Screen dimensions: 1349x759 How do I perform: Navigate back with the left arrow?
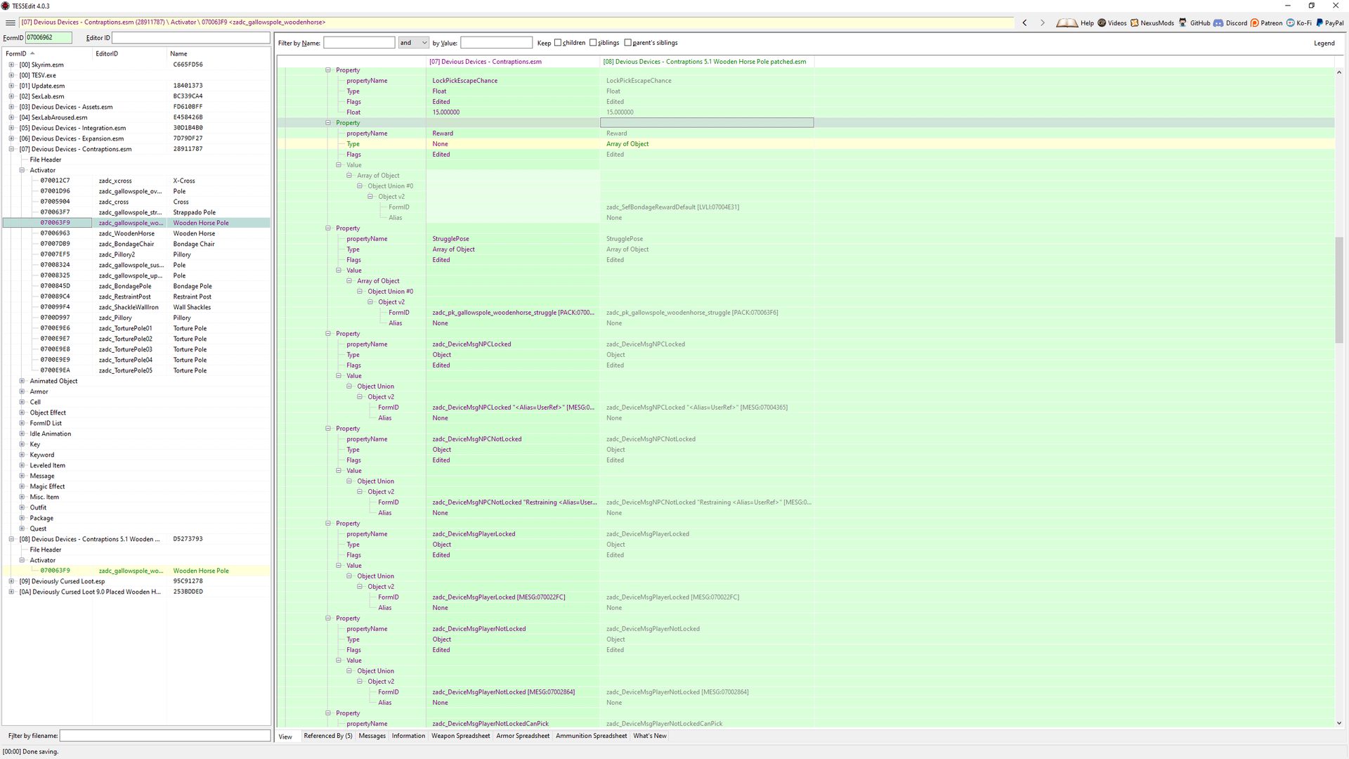[x=1024, y=22]
